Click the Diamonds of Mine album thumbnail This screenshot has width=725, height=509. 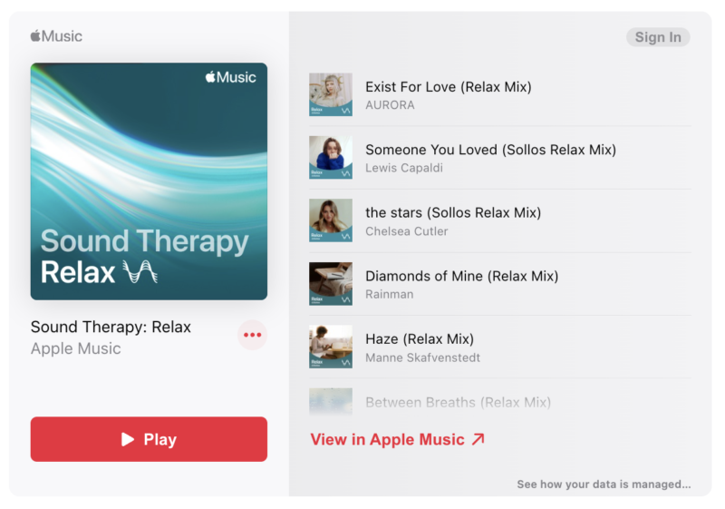coord(331,284)
